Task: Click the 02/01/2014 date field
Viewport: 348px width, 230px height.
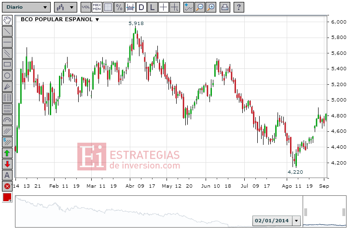Action: [x=272, y=221]
